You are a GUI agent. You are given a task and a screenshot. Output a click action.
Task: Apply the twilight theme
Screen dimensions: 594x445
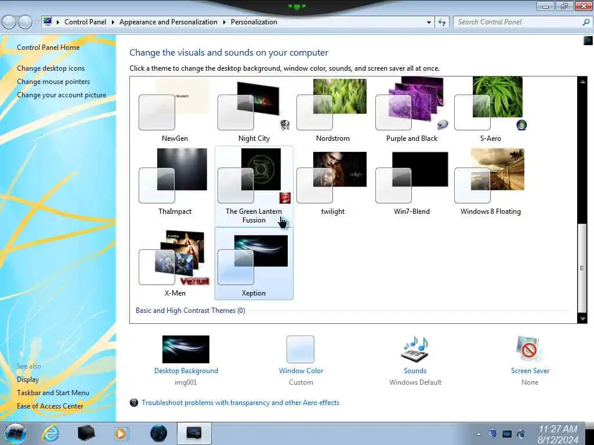332,177
